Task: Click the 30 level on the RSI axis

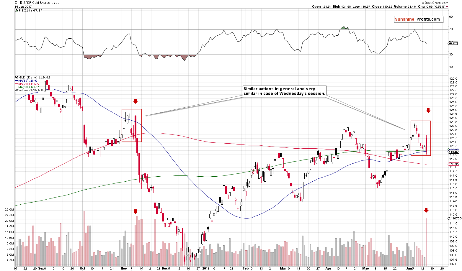Action: 451,55
